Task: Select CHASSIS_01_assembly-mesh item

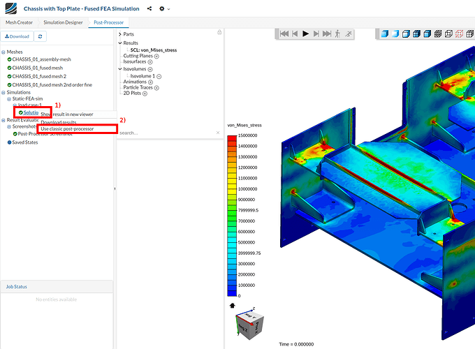Action: click(x=41, y=59)
